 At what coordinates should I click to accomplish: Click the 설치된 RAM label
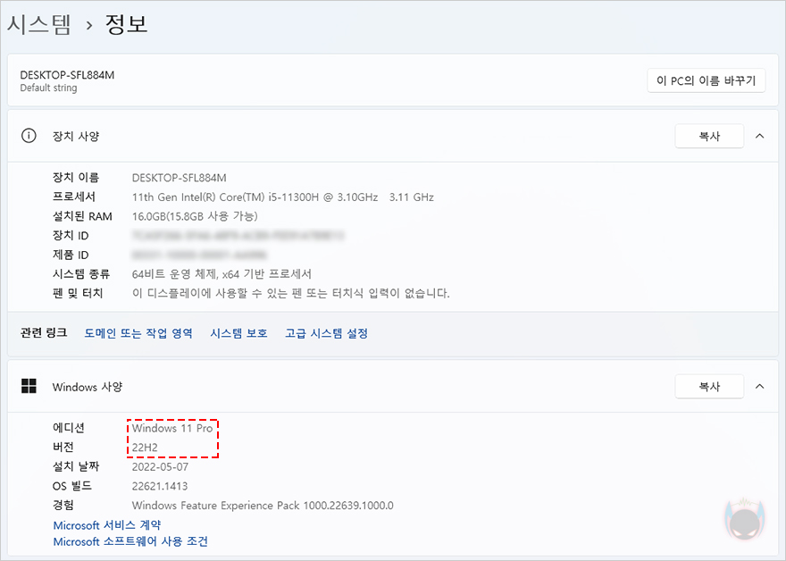[82, 216]
